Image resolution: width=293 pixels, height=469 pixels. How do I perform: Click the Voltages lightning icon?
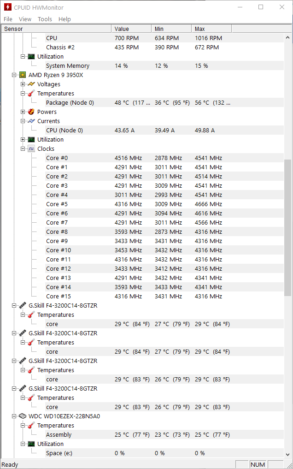31,84
